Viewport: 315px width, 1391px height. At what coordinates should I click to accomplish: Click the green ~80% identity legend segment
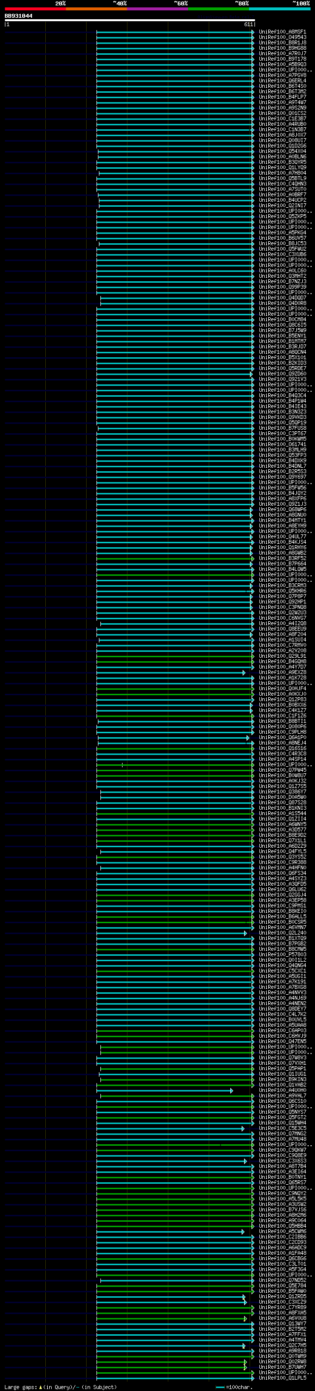tap(219, 9)
